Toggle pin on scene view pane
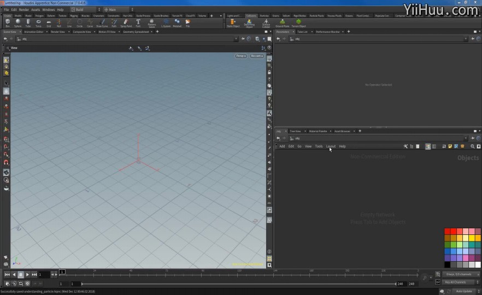482x295 pixels. [243, 39]
